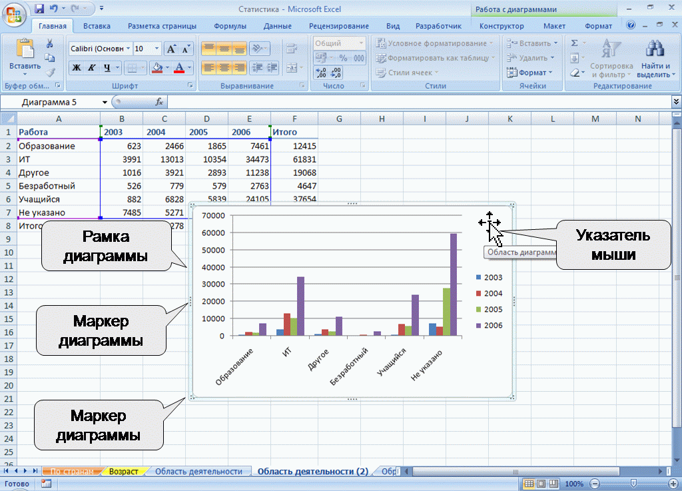Click the Save icon in quick access toolbar
The height and width of the screenshot is (491, 682).
pos(39,9)
